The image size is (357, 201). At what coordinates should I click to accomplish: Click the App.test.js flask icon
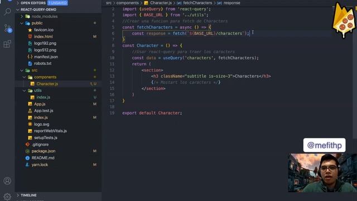(30, 111)
